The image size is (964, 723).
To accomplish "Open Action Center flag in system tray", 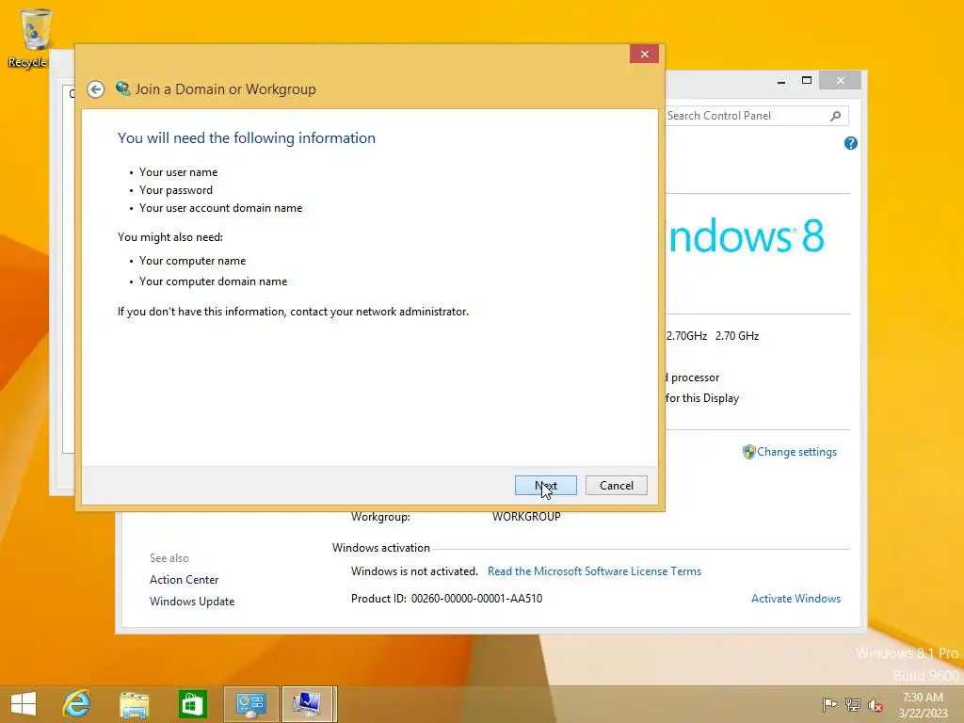I will 829,704.
